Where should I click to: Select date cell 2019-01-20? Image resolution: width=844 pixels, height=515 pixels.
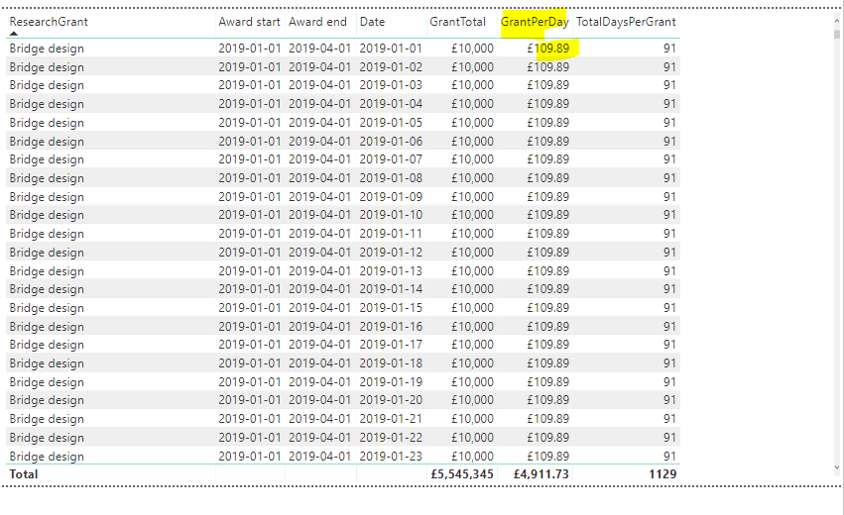[391, 399]
